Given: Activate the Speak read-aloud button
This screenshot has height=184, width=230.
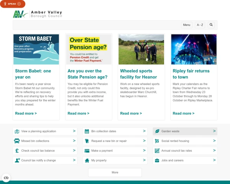Looking at the screenshot, I should (x=13, y=4).
